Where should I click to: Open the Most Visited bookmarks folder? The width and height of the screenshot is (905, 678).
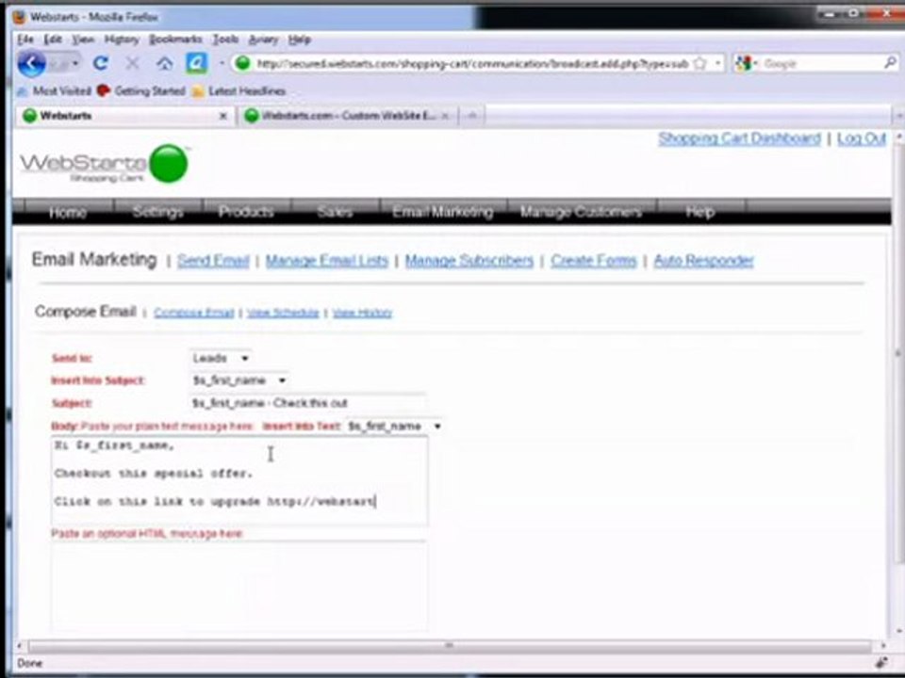tap(55, 91)
